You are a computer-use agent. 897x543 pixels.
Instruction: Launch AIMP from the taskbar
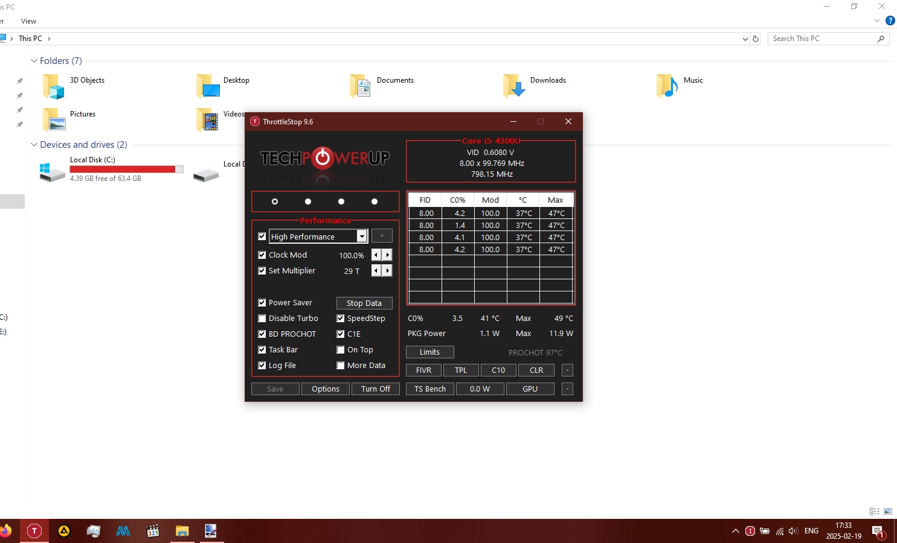64,531
